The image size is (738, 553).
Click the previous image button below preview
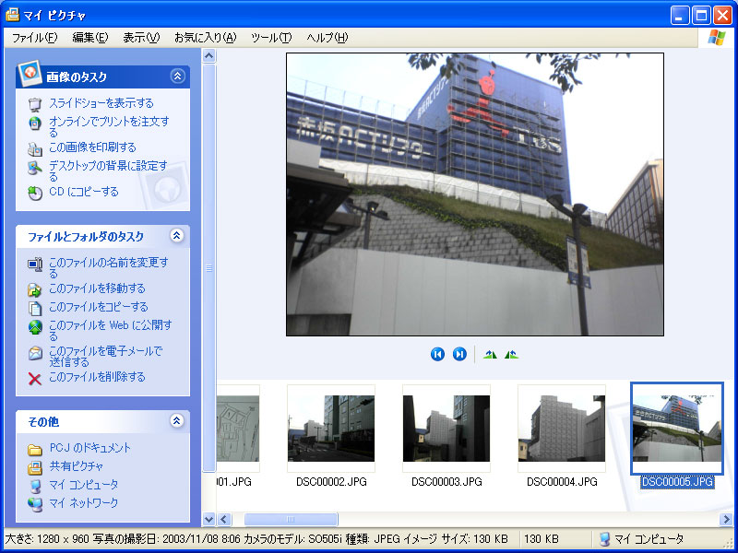click(437, 354)
